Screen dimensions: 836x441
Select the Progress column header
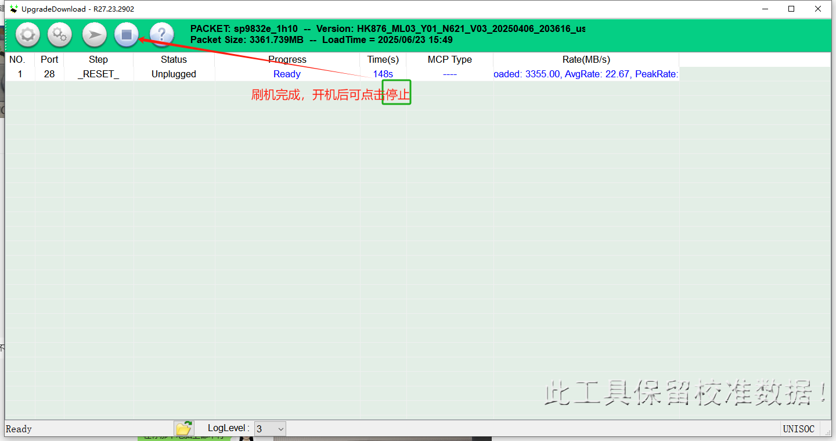[287, 59]
